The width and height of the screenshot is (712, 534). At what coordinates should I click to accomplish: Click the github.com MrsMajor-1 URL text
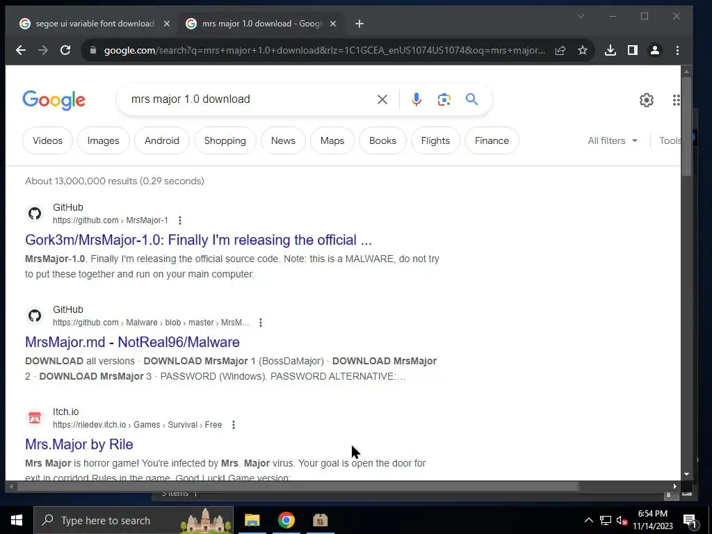pos(111,220)
